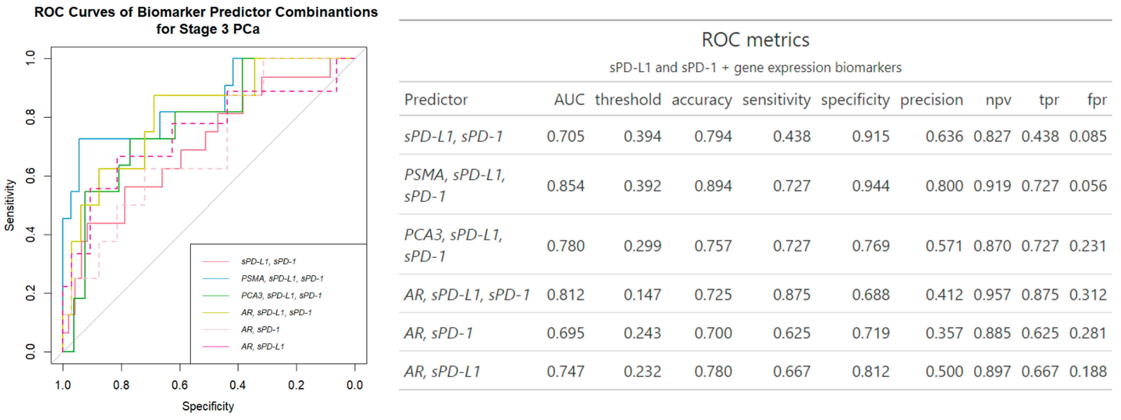Click the blue PSMA legend line swatch
This screenshot has width=1121, height=420.
(215, 279)
